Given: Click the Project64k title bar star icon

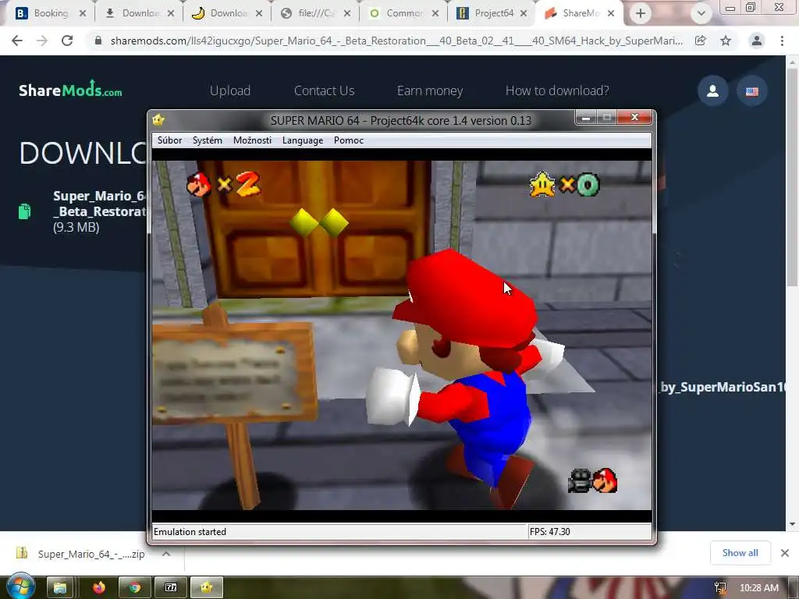Looking at the screenshot, I should [x=158, y=119].
